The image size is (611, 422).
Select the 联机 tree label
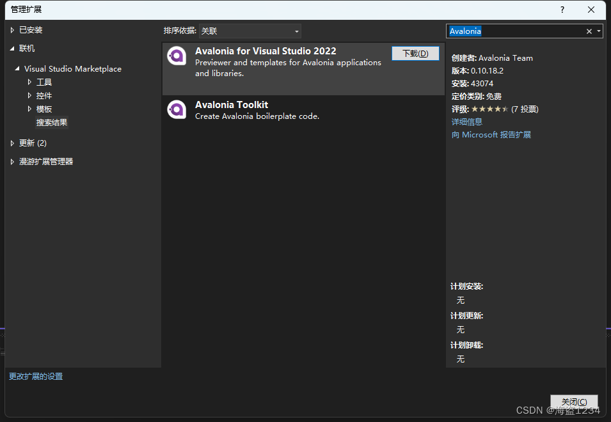(27, 48)
